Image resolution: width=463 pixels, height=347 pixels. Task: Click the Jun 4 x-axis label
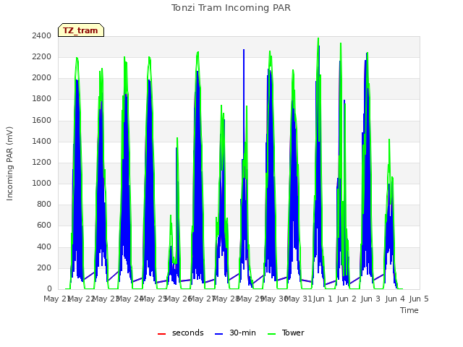(395, 299)
